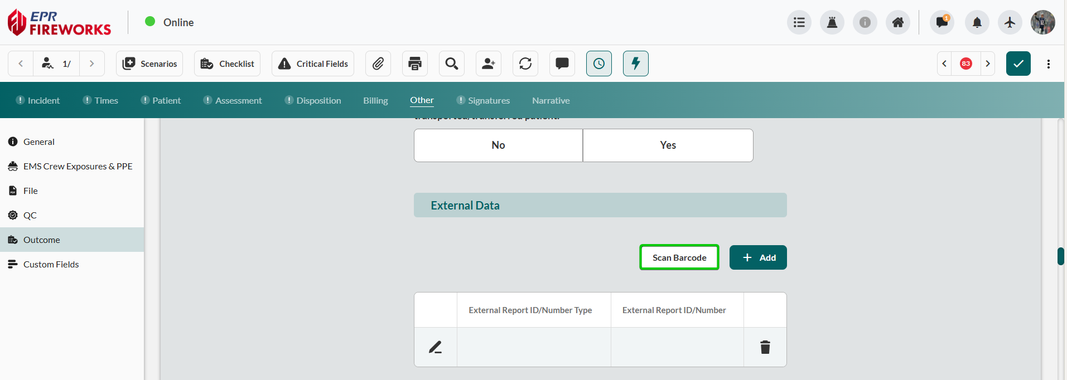Click the paperclip attachment icon
This screenshot has width=1067, height=380.
378,64
